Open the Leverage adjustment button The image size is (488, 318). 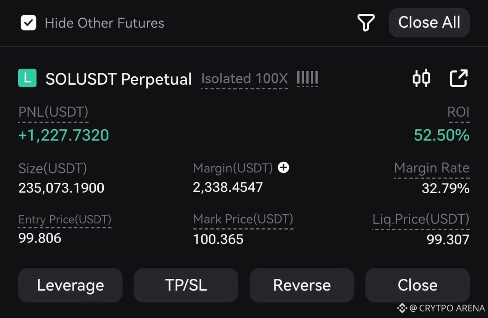[71, 285]
